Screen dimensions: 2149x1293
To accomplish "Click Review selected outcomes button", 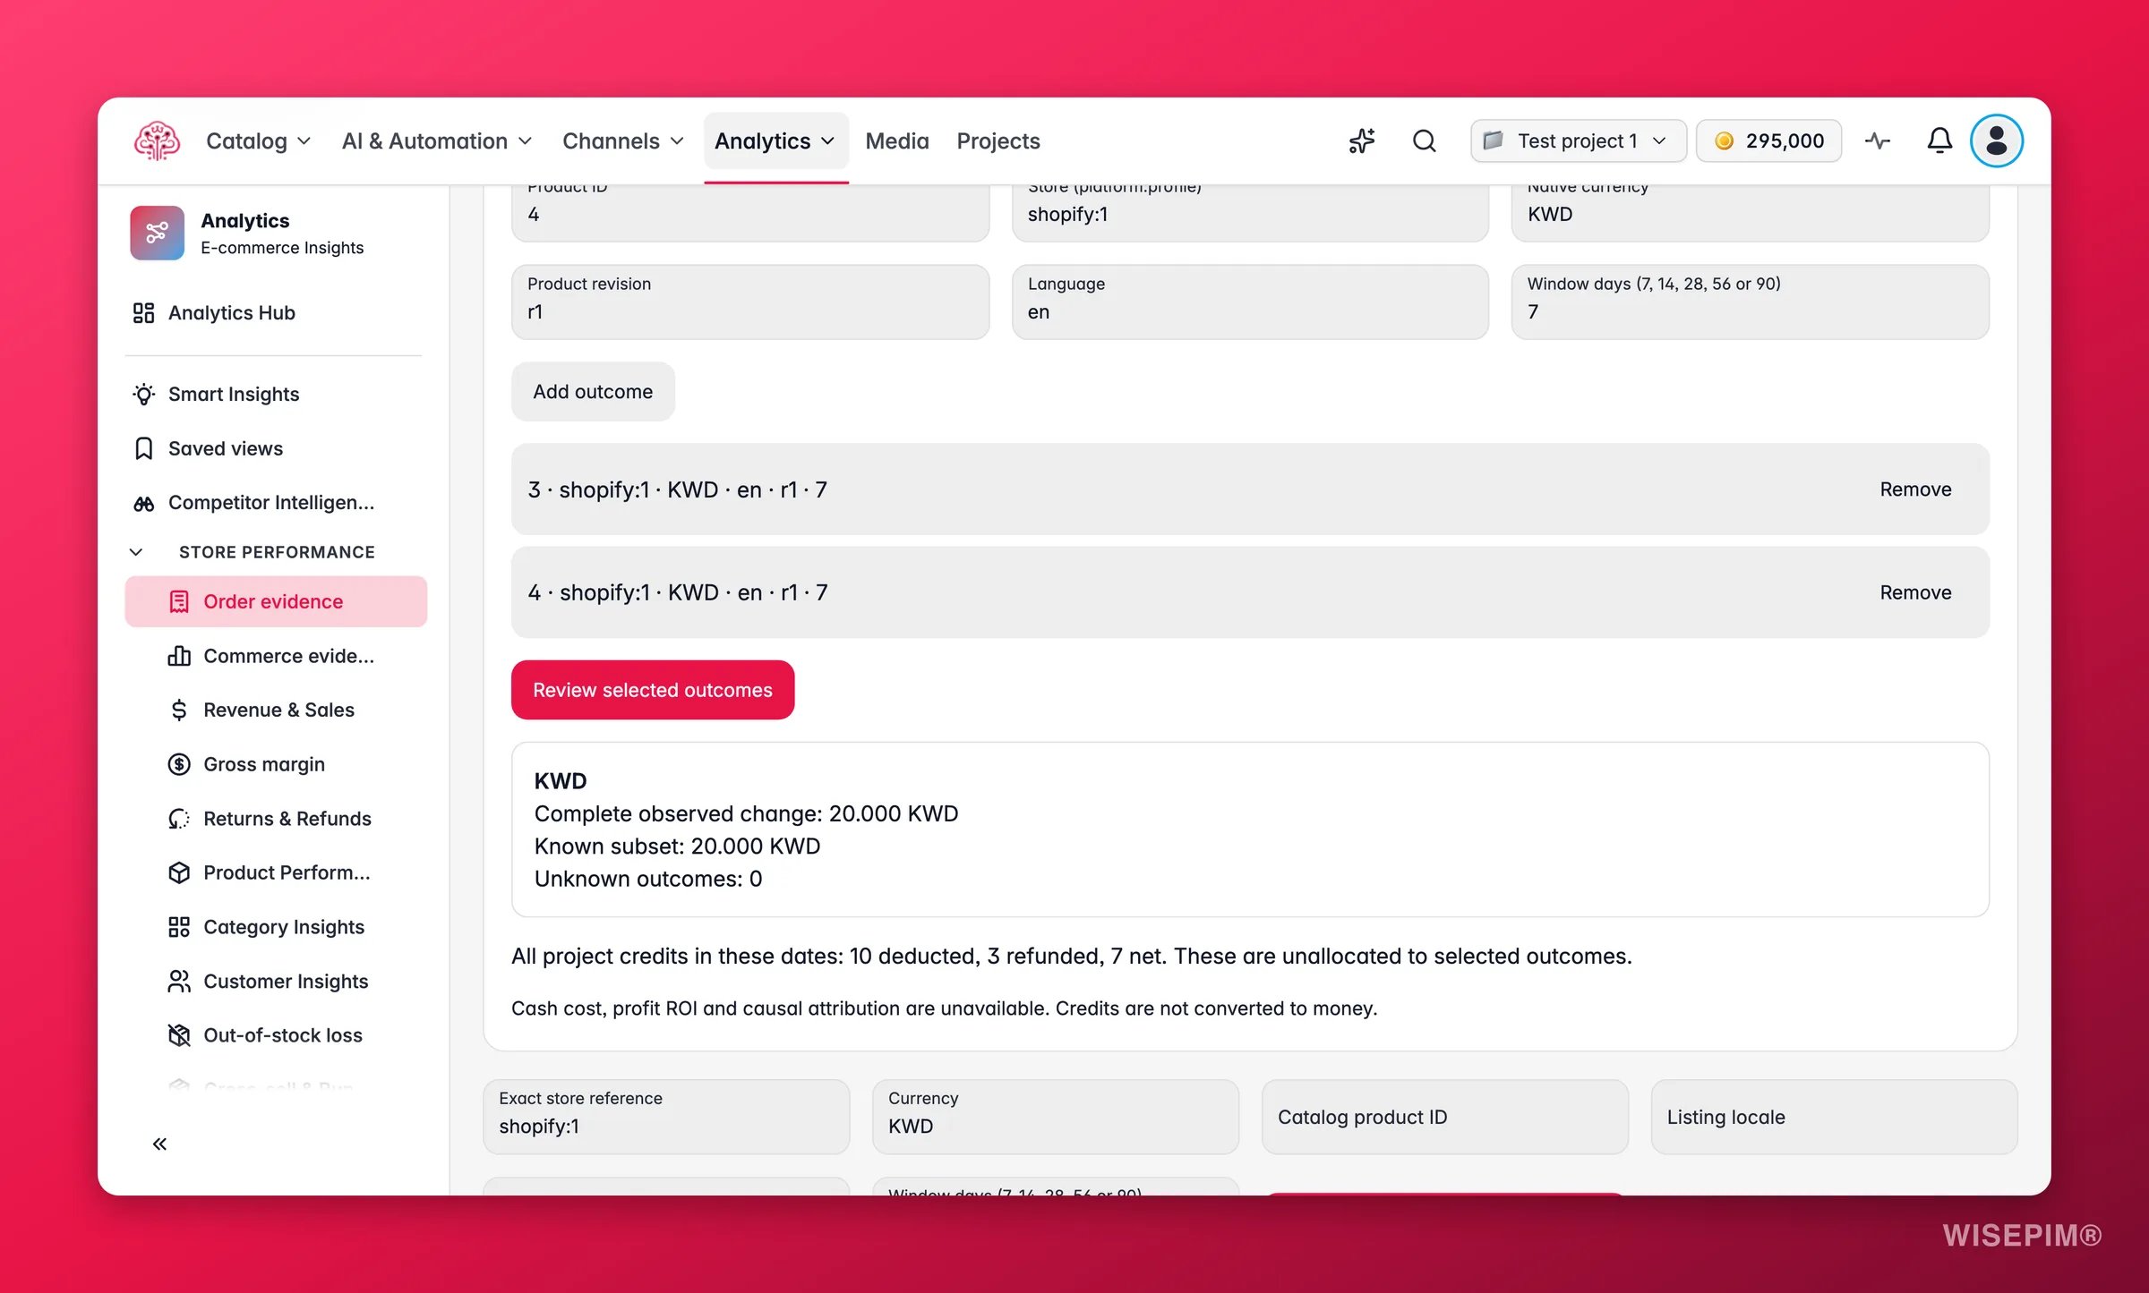I will tap(653, 690).
